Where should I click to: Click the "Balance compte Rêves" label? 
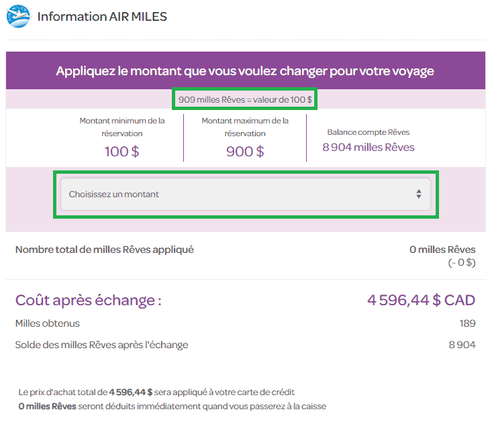click(x=368, y=132)
